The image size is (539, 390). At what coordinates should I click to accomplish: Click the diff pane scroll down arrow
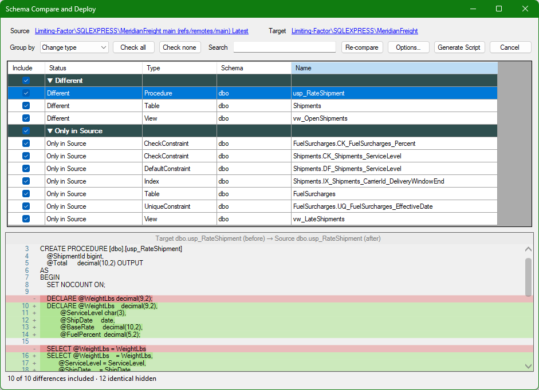click(x=528, y=366)
